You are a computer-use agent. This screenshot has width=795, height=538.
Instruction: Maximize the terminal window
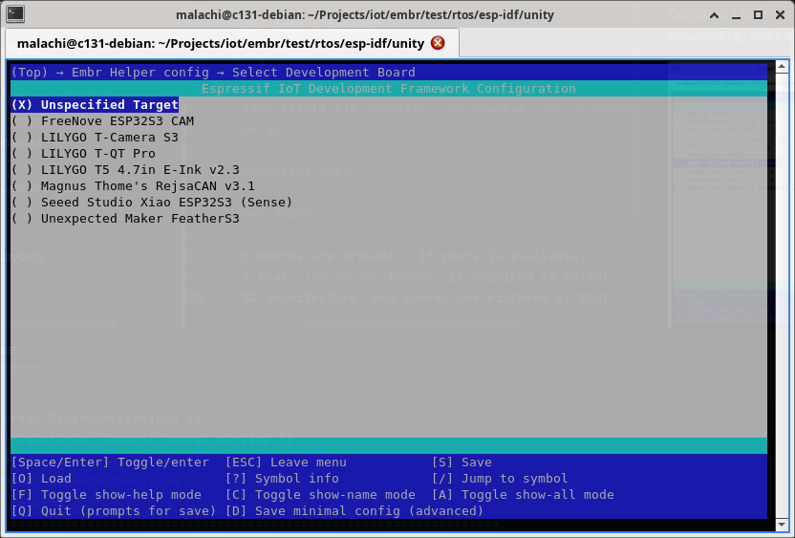pyautogui.click(x=758, y=14)
